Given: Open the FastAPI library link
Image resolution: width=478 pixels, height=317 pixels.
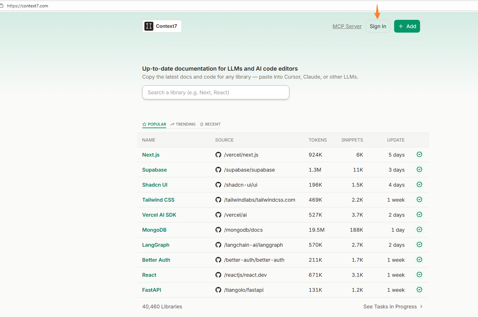Looking at the screenshot, I should 151,290.
